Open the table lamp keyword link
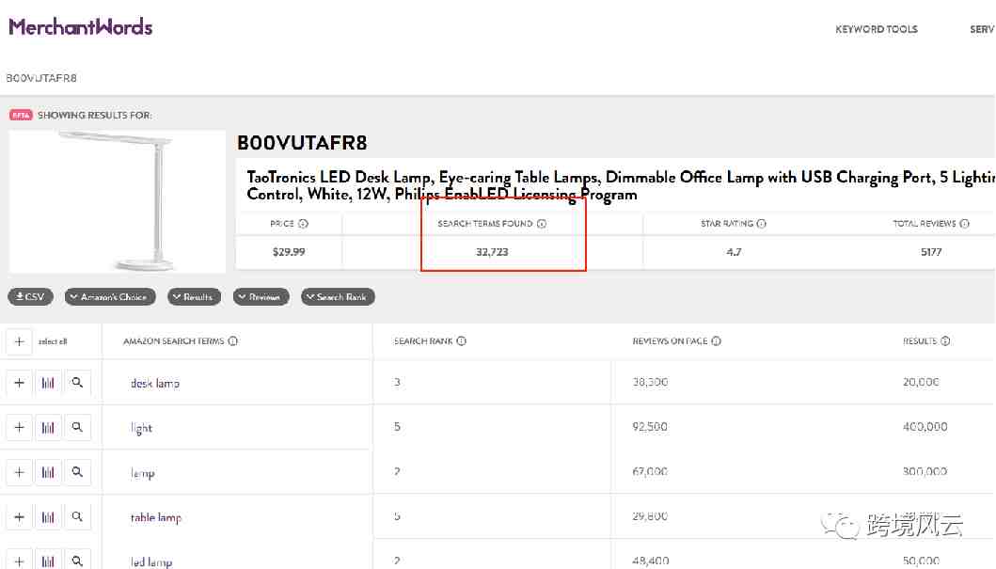The width and height of the screenshot is (996, 569). coord(155,517)
